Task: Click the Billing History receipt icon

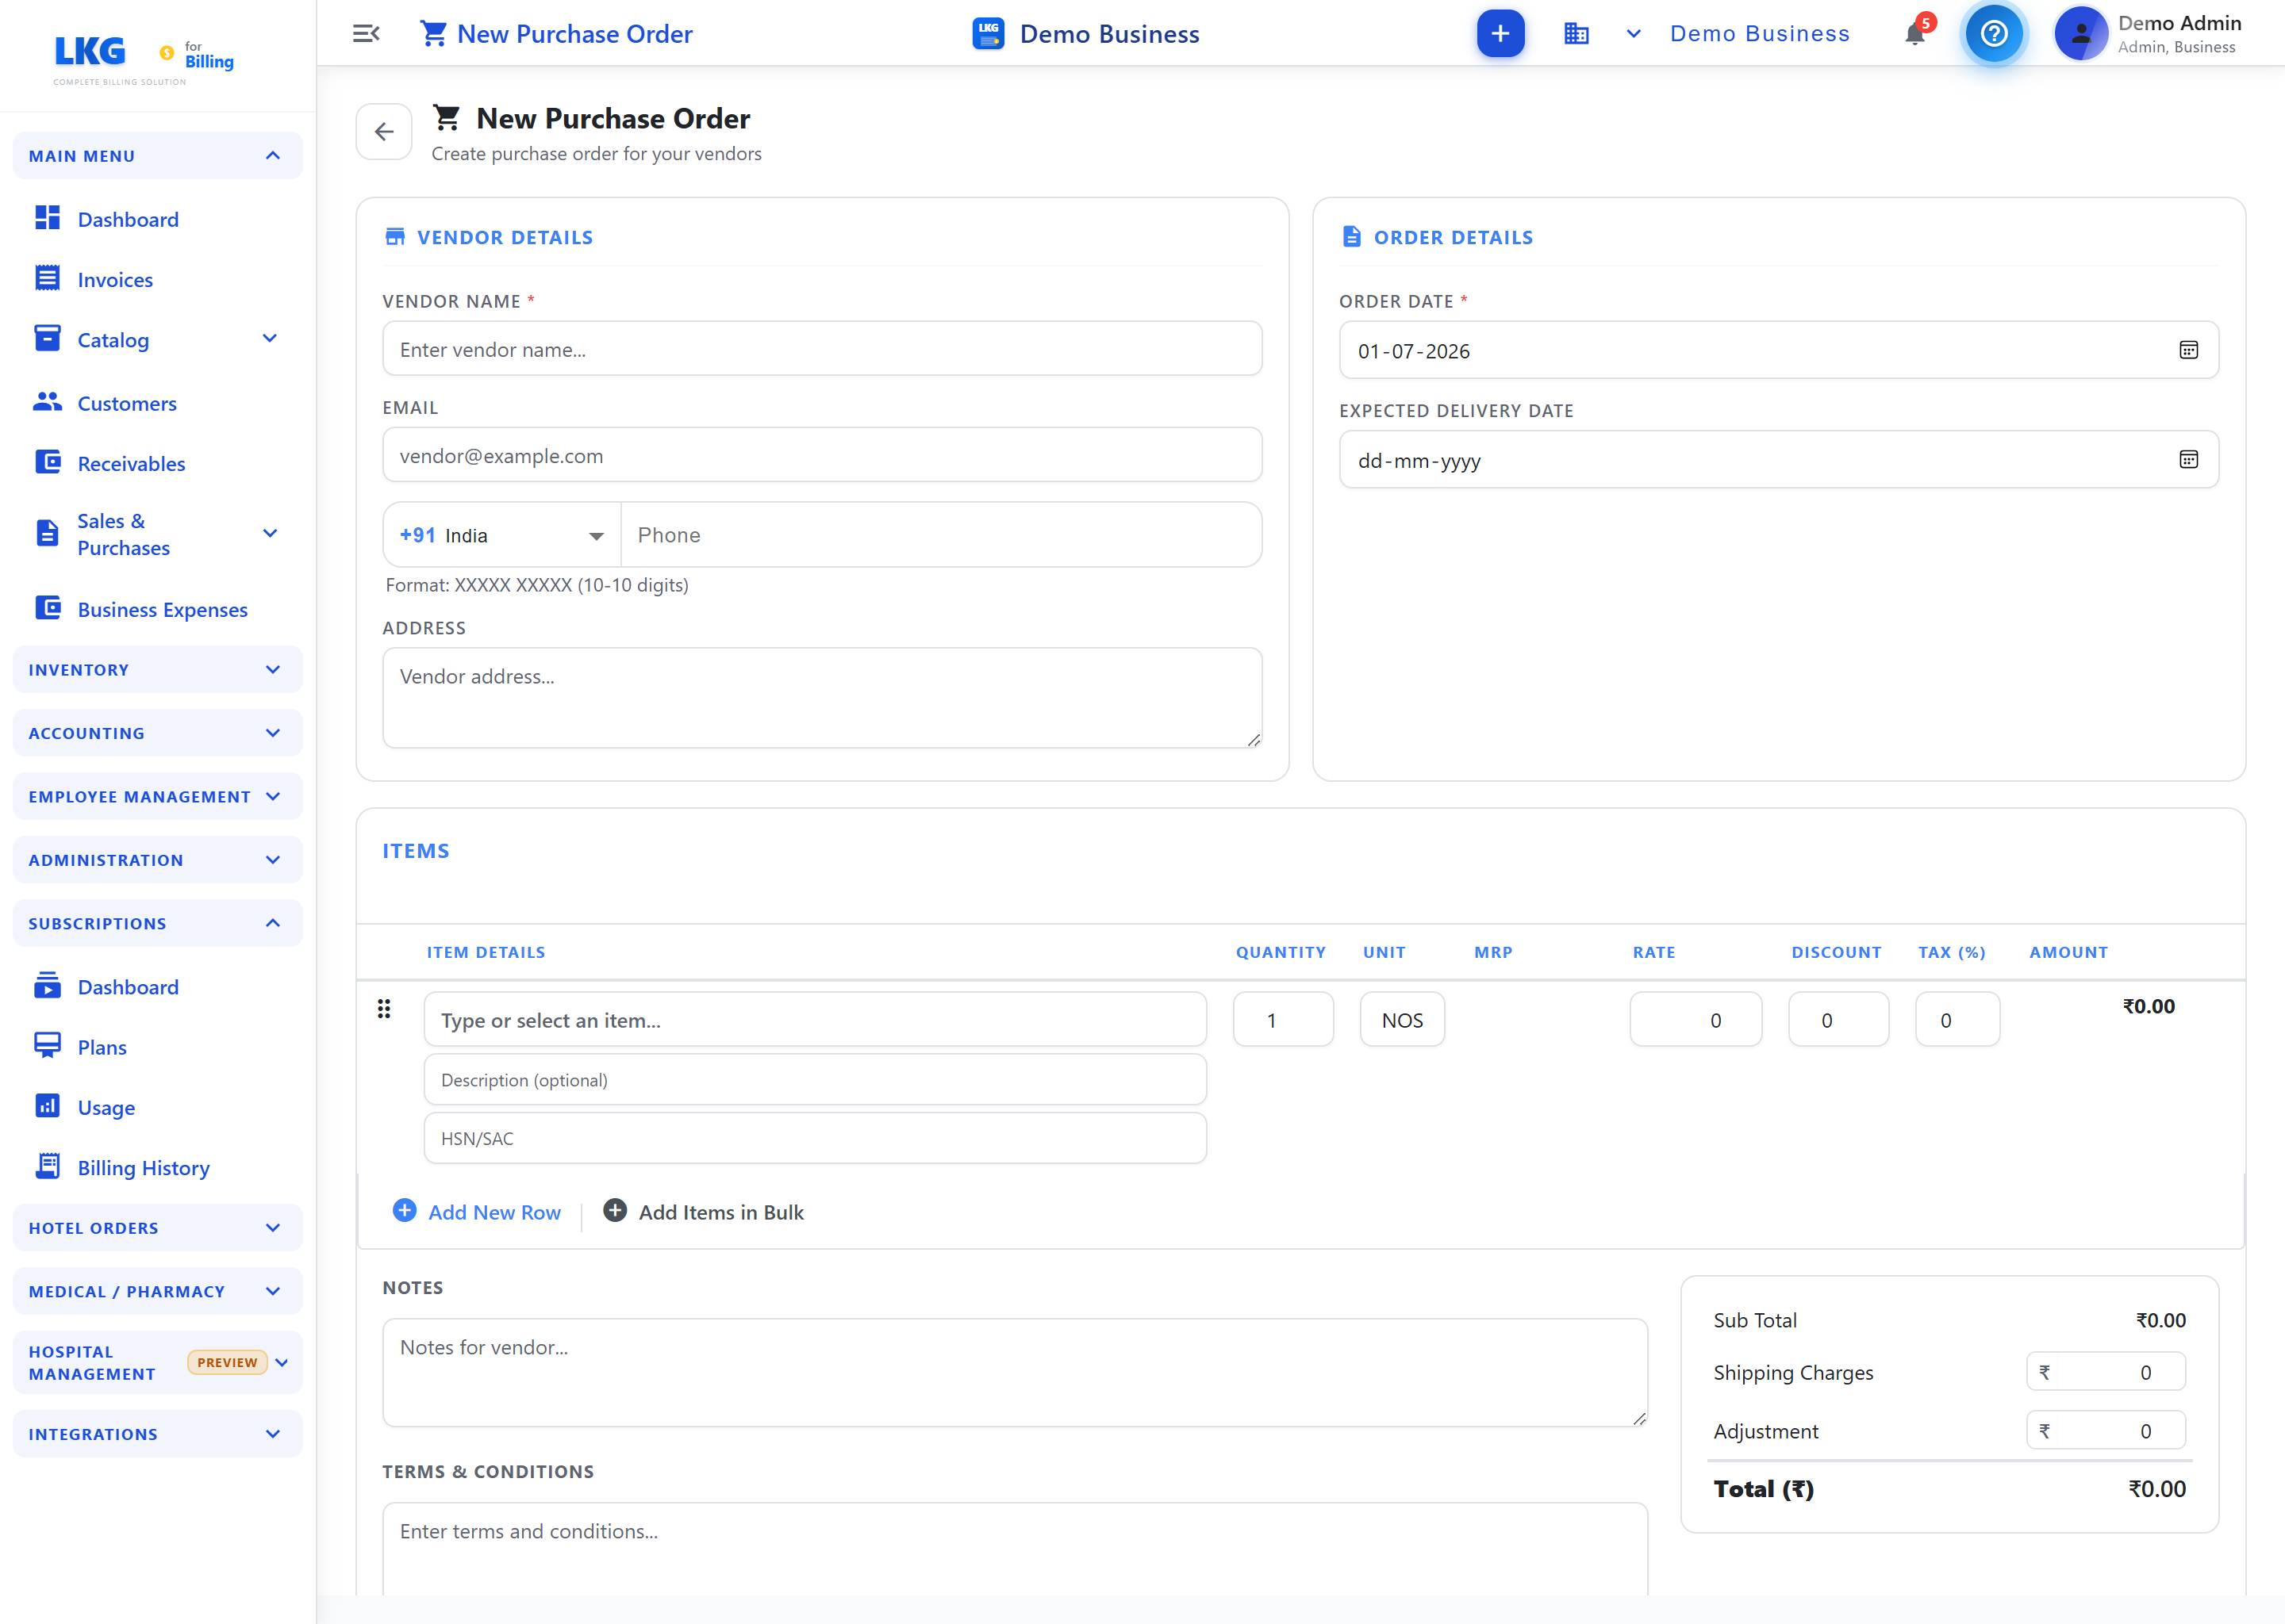Action: pos(47,1166)
